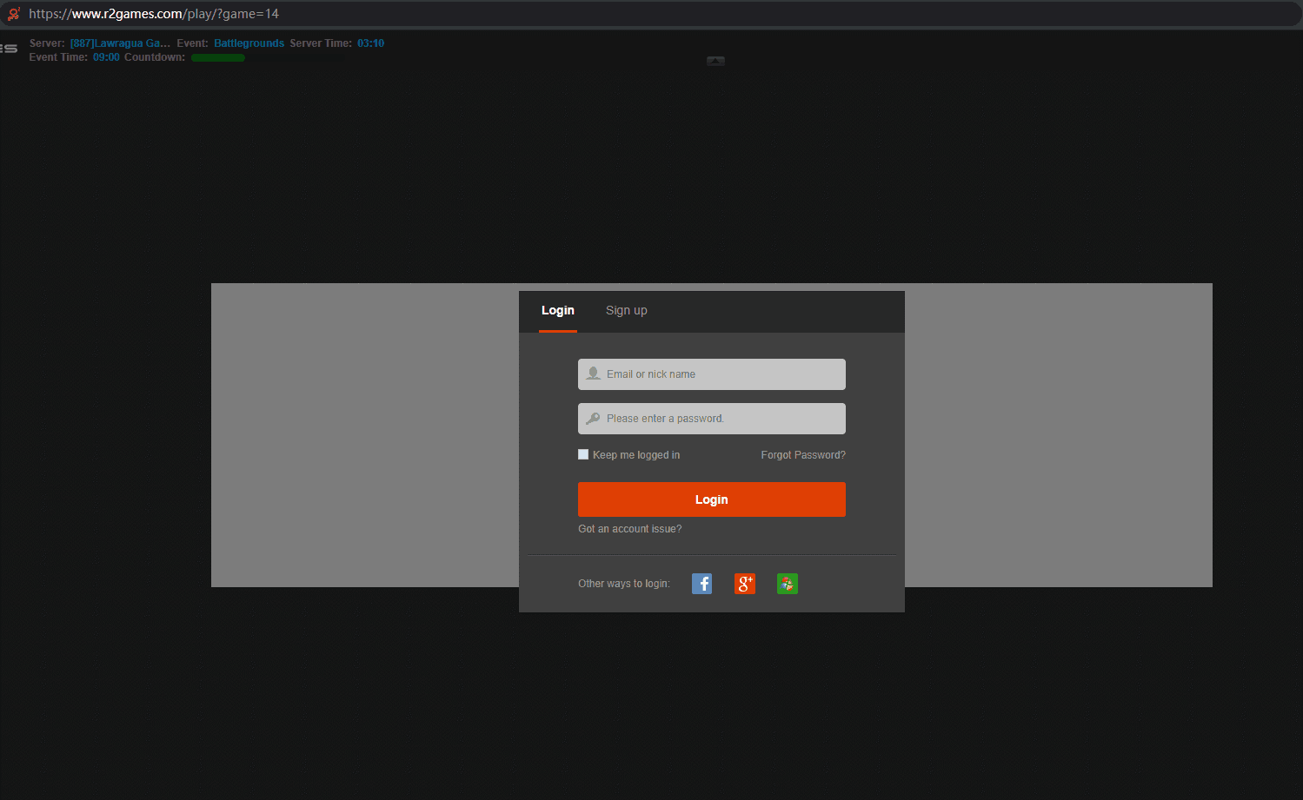Click the Server Time value 03:10

pos(371,43)
